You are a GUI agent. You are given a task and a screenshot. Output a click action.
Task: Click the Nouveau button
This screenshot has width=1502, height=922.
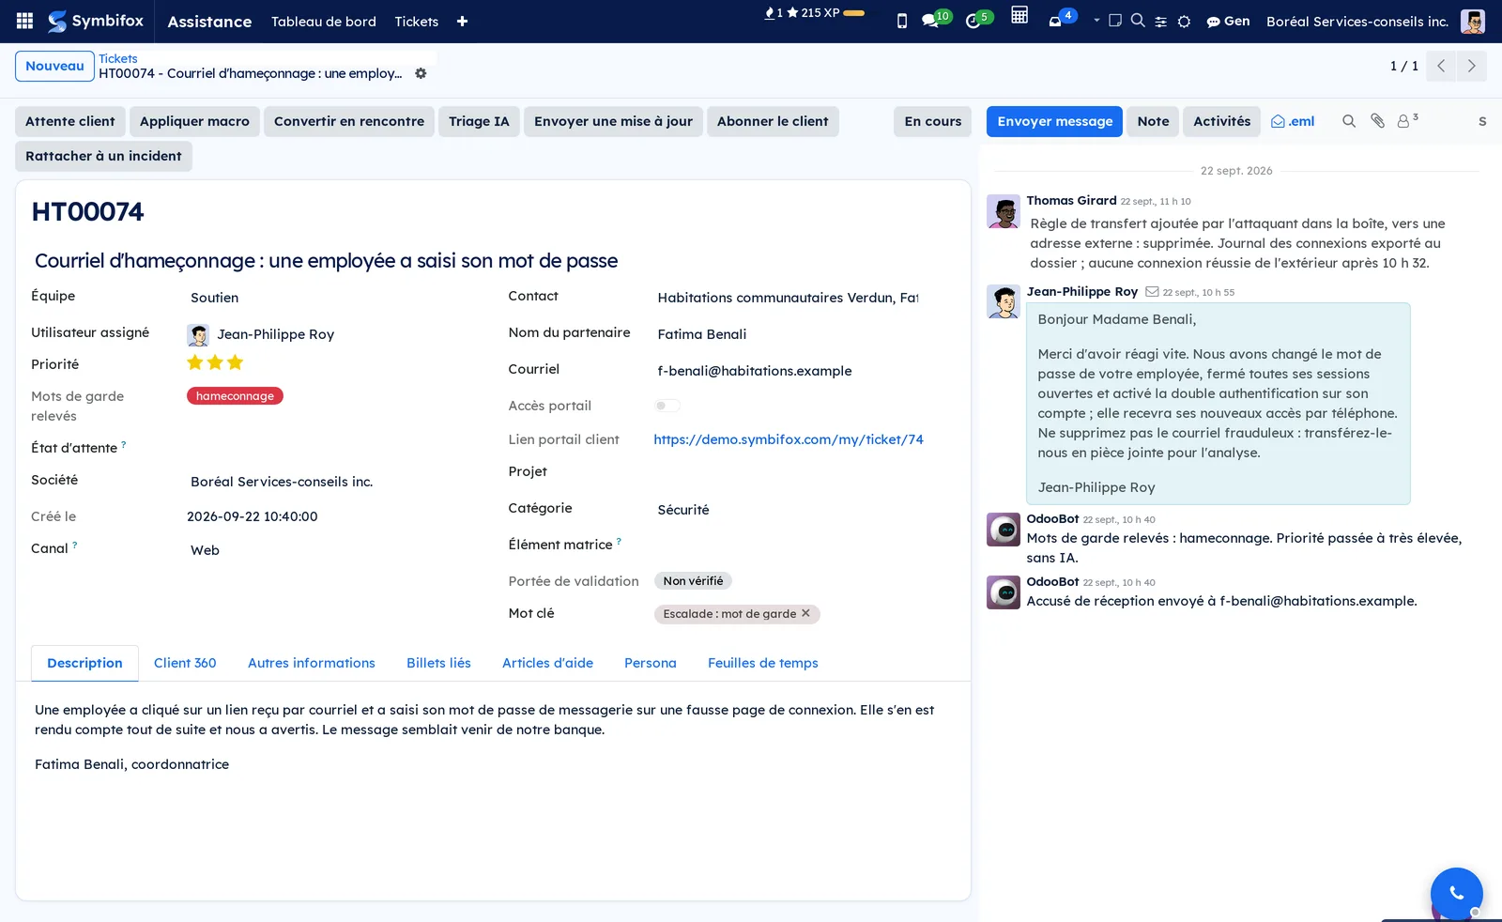(54, 66)
